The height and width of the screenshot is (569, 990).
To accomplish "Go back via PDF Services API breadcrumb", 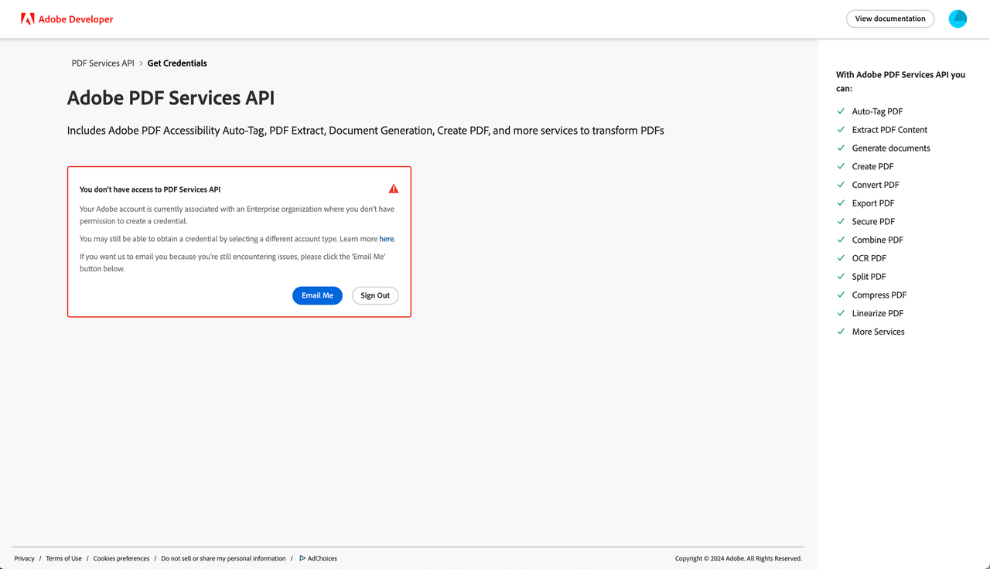I will [x=102, y=63].
